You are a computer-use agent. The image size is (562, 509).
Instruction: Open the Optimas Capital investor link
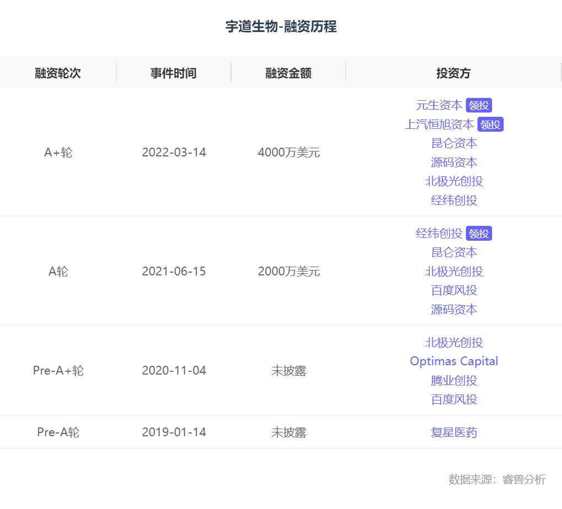454,361
